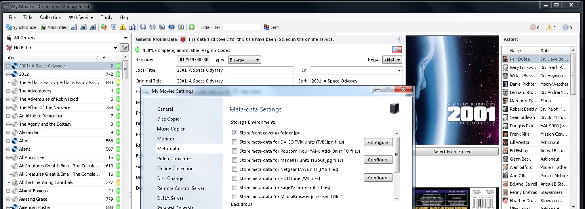
Task: Enable Store meta-data for Popcorn Hour YAMJ
Action: [235, 151]
